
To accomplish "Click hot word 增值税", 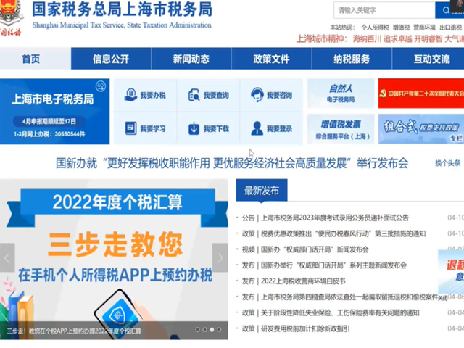I will [x=401, y=28].
